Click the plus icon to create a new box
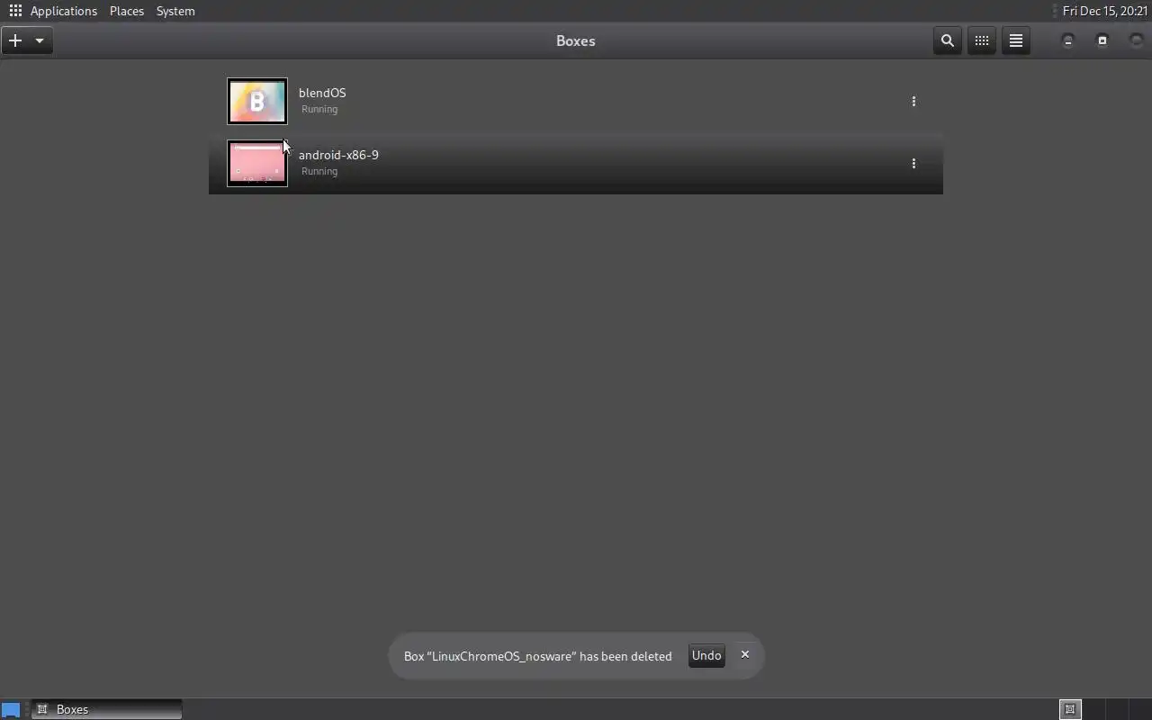Screen dimensions: 1152x720 [15, 40]
